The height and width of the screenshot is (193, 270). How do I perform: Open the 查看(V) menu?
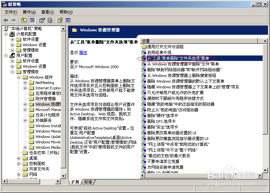click(48, 12)
